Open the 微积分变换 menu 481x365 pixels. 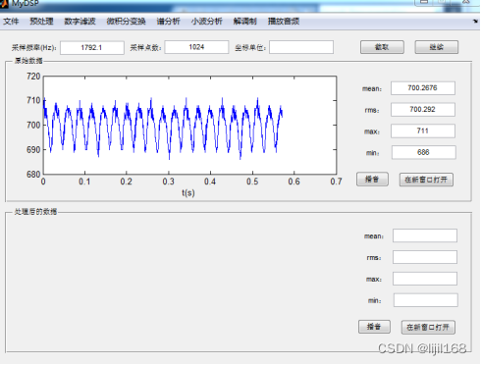126,22
